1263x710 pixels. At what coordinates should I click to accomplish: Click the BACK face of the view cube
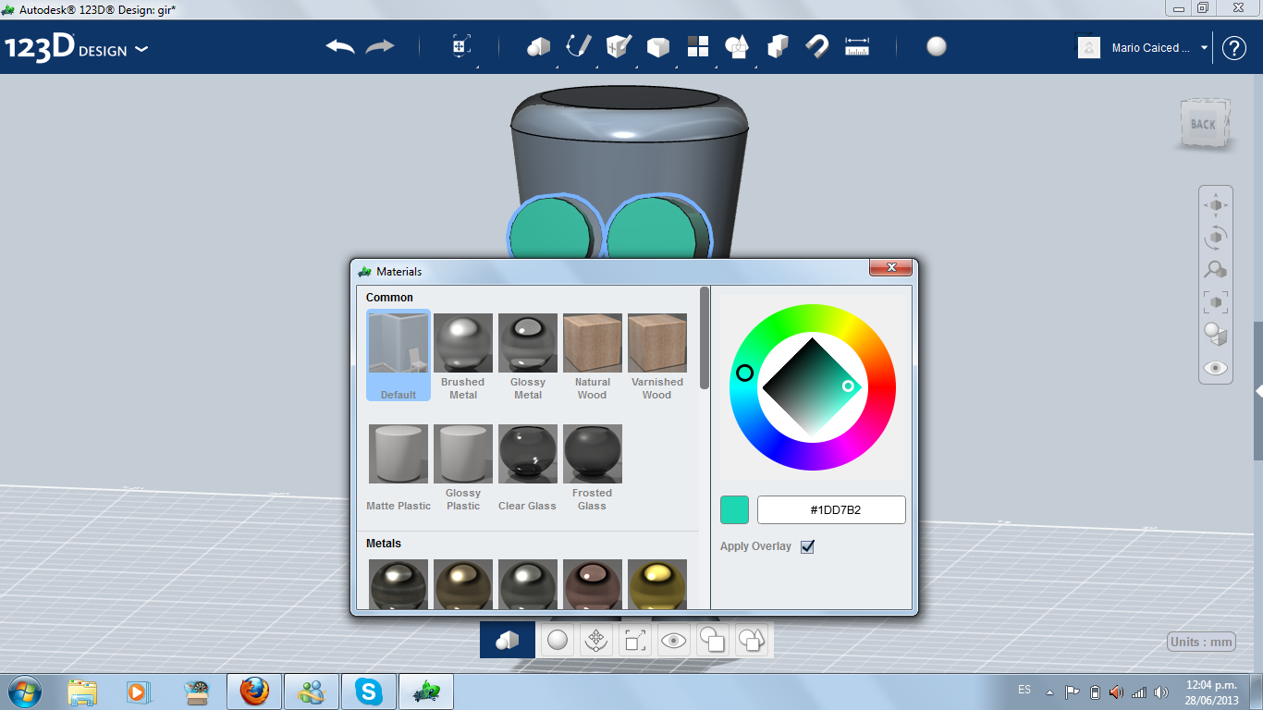1203,124
